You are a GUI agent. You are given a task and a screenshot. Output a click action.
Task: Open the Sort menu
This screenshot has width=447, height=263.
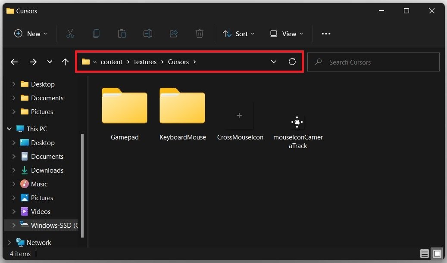pyautogui.click(x=238, y=34)
